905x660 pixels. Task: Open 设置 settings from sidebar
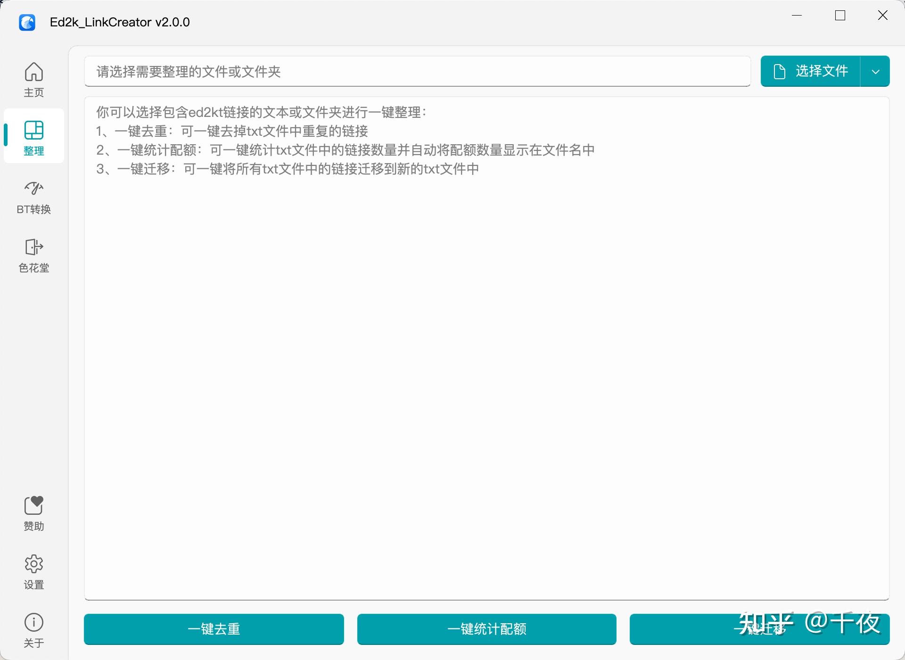34,571
